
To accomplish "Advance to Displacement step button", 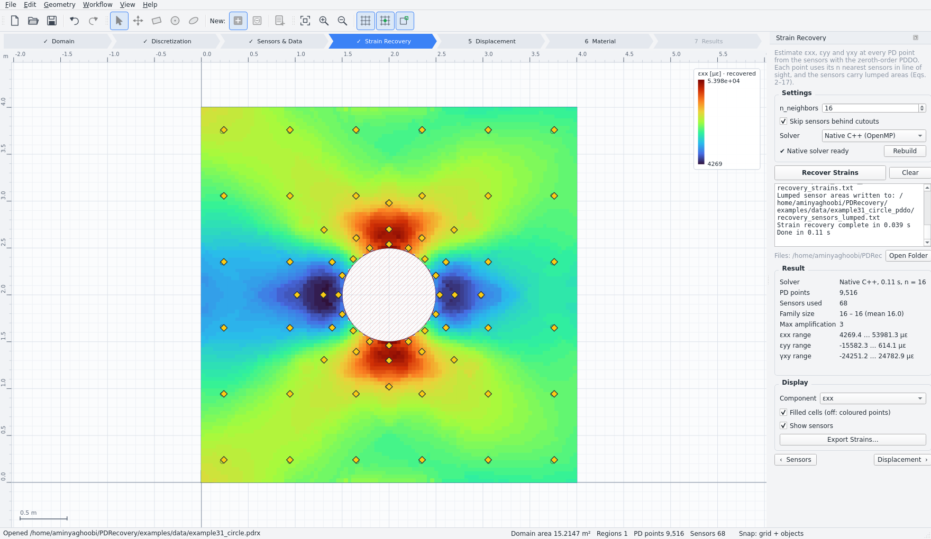I will (902, 460).
